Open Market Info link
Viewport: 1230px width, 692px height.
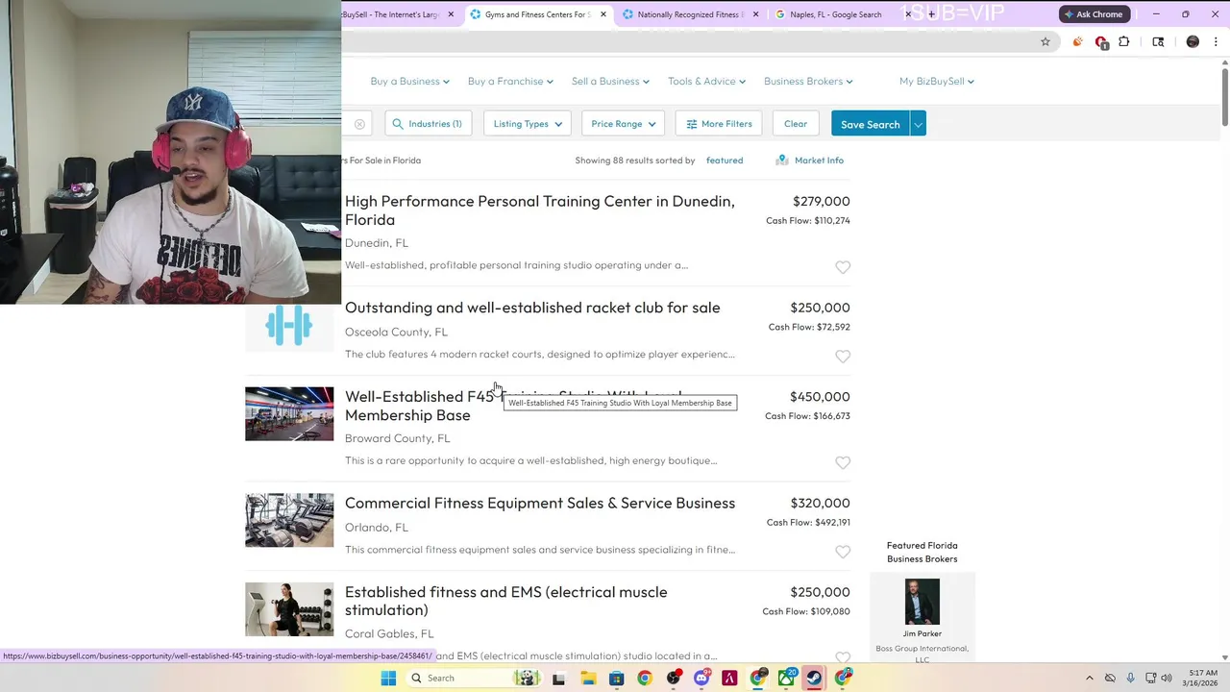pos(809,161)
